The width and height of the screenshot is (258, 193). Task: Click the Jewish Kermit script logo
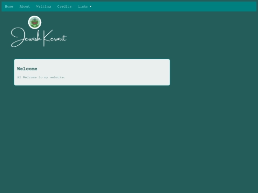(39, 38)
